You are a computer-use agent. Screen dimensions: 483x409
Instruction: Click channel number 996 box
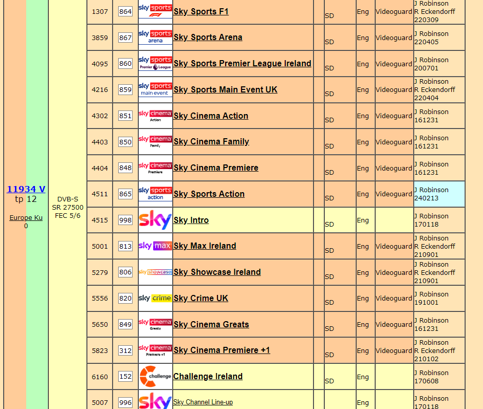pos(125,402)
